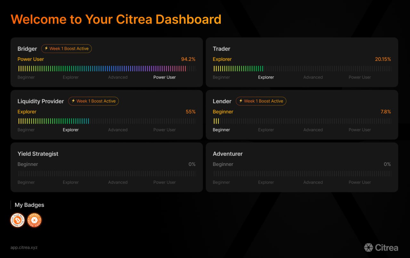The height and width of the screenshot is (258, 410).
Task: Click the Power User label under Bridger bar
Action: 164,77
